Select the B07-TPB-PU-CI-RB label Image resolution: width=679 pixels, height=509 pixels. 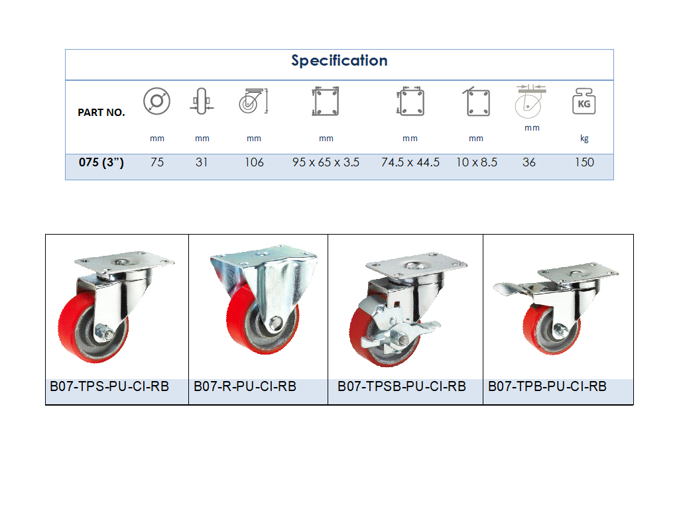point(547,386)
